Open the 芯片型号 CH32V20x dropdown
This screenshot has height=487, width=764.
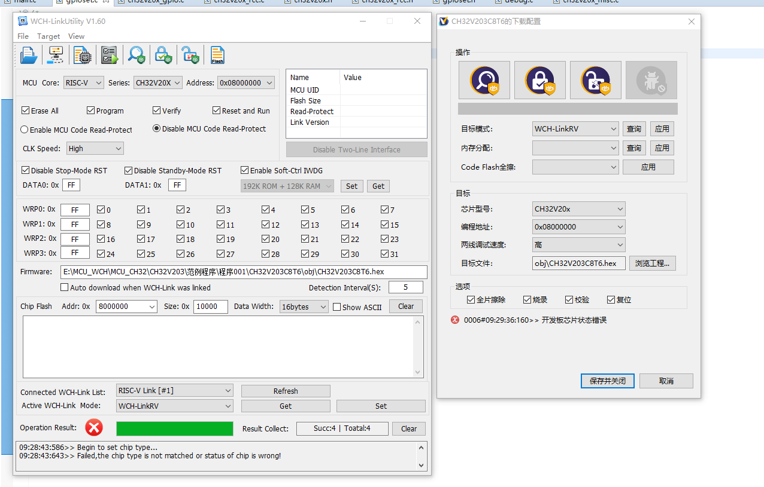[x=578, y=209]
